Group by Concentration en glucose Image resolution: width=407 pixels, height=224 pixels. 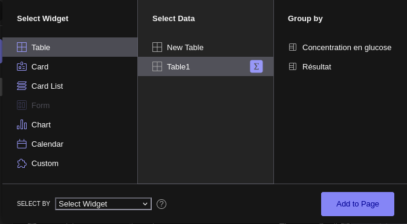(x=340, y=47)
